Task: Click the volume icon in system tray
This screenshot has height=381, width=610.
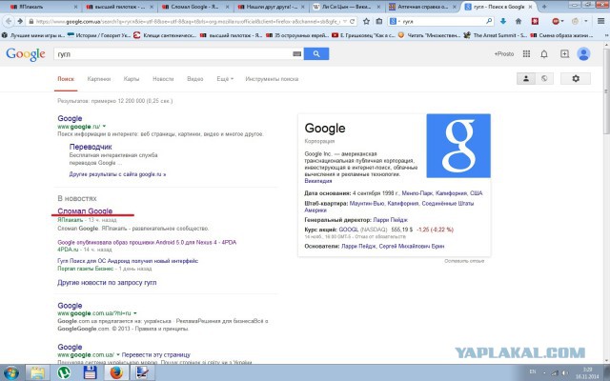Action: click(x=564, y=372)
